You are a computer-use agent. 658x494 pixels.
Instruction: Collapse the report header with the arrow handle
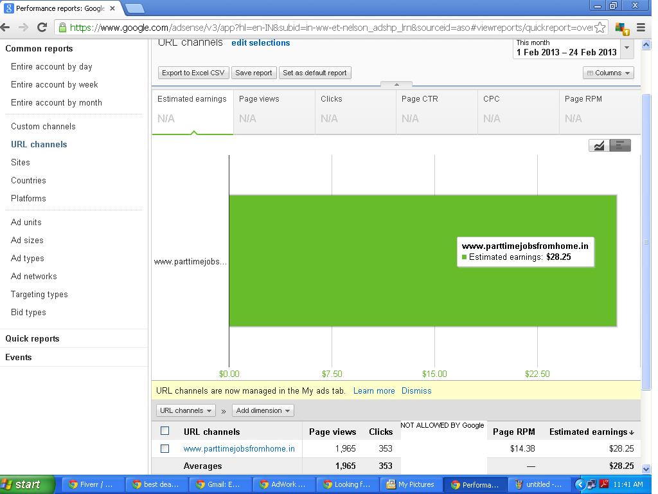click(396, 84)
